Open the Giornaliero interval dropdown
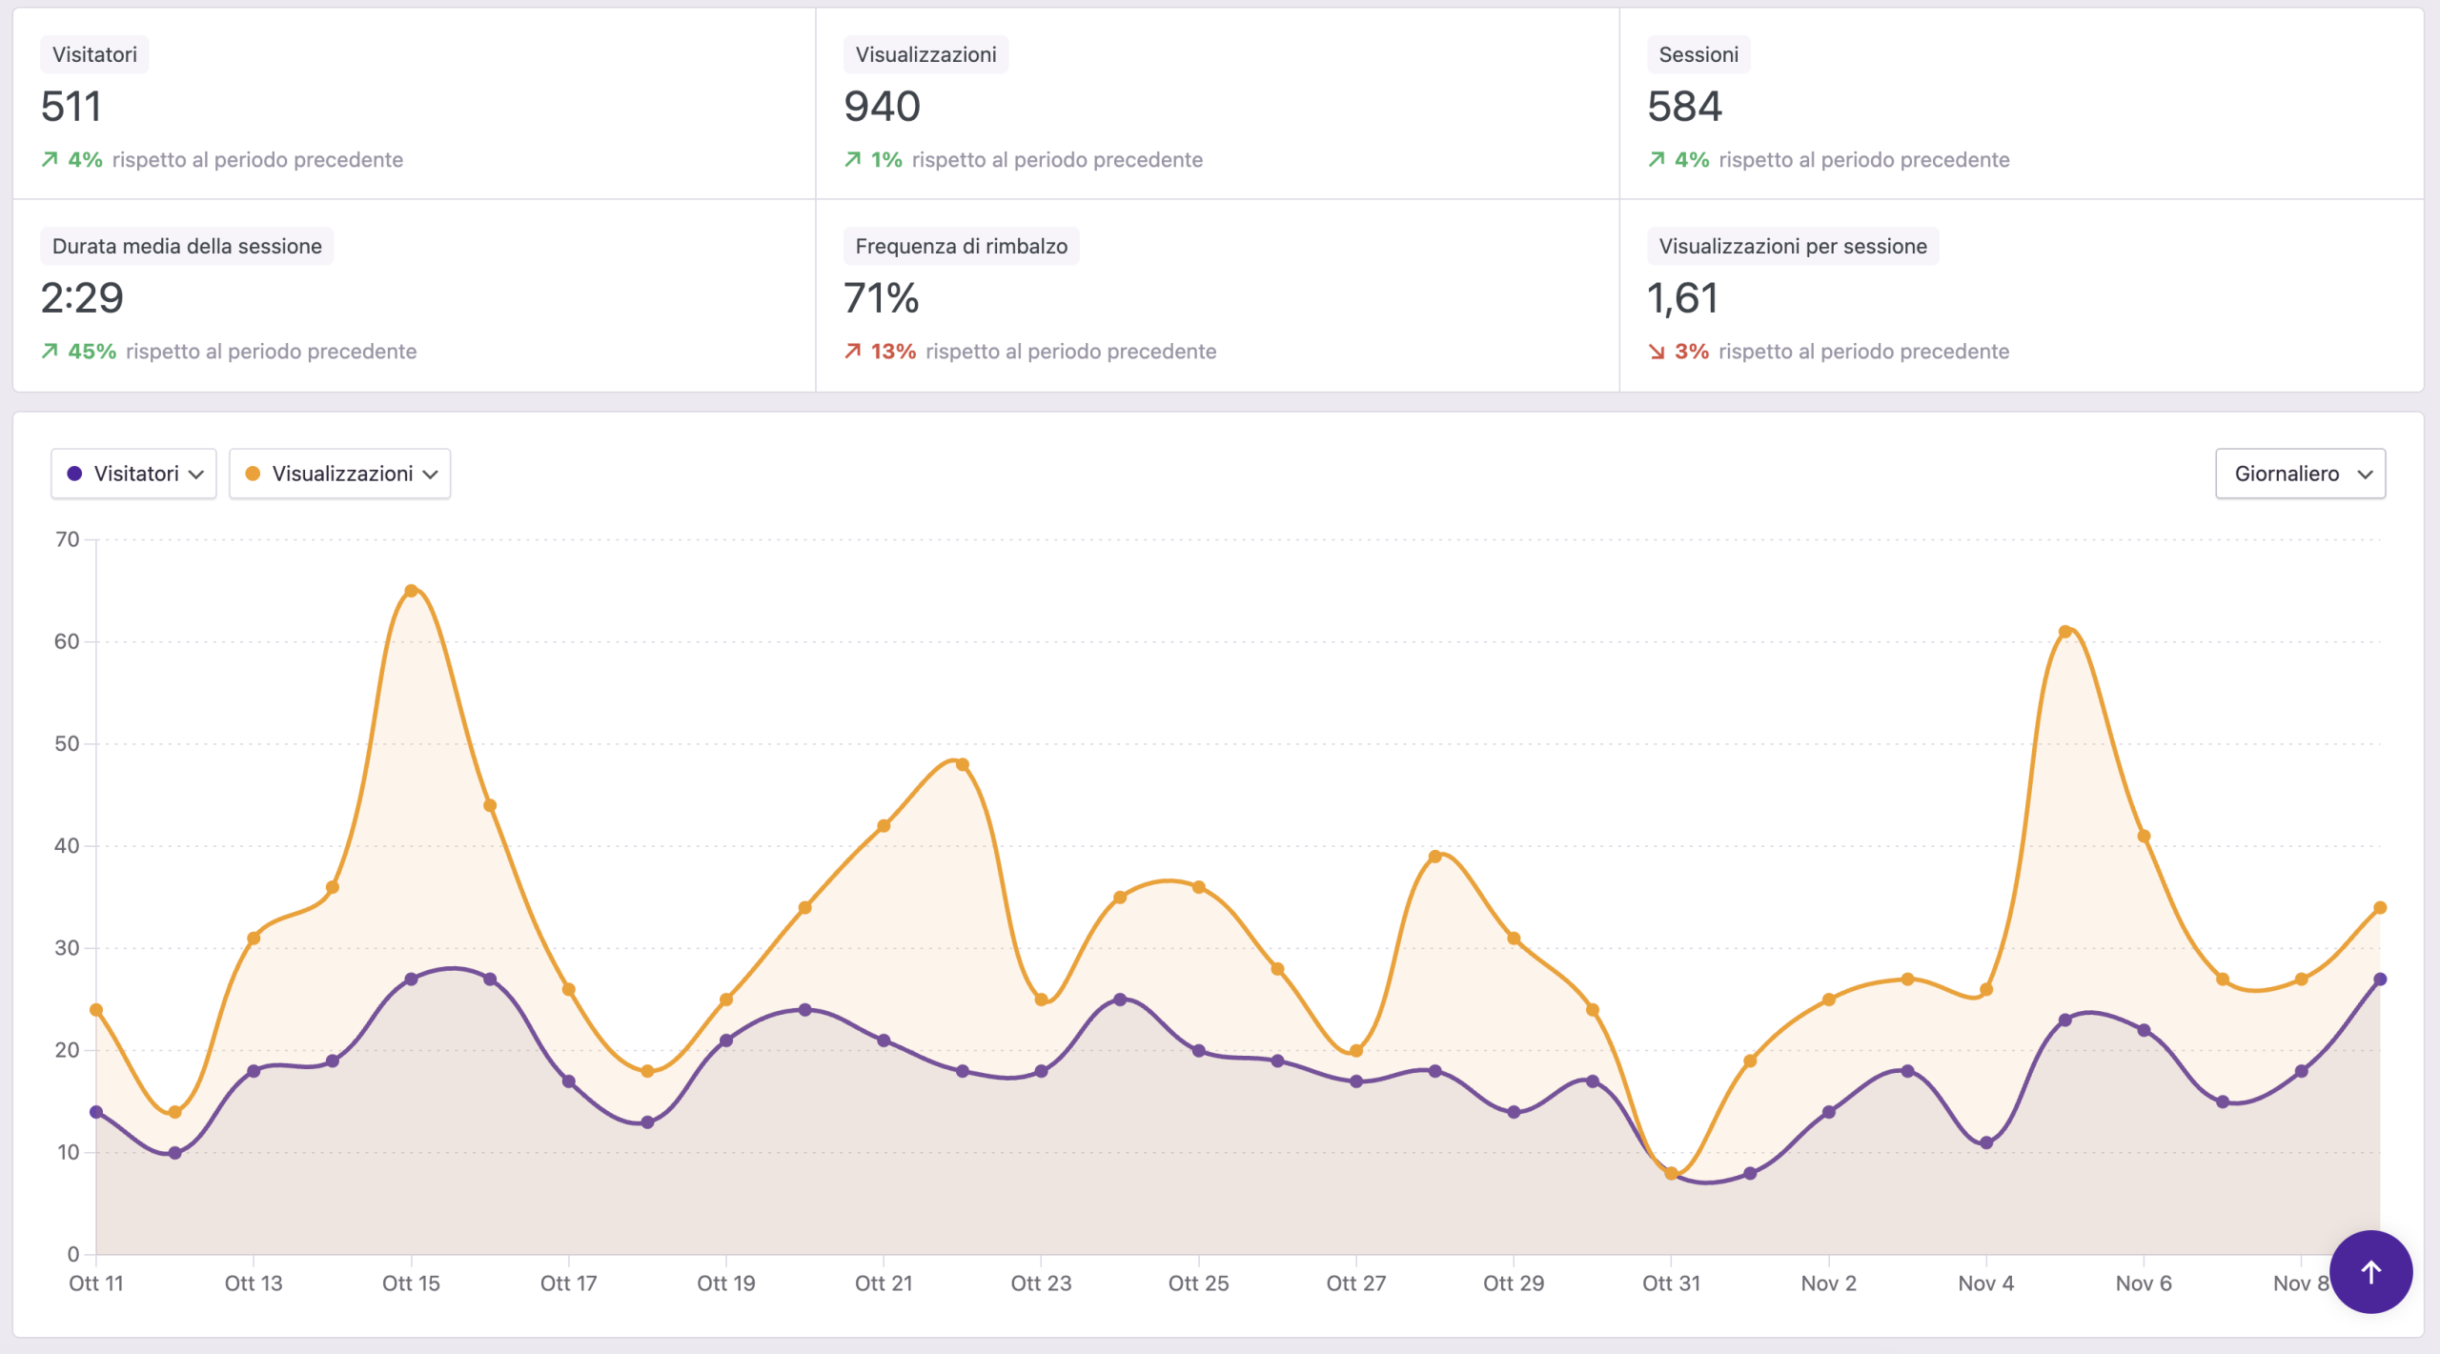This screenshot has height=1354, width=2440. tap(2300, 474)
